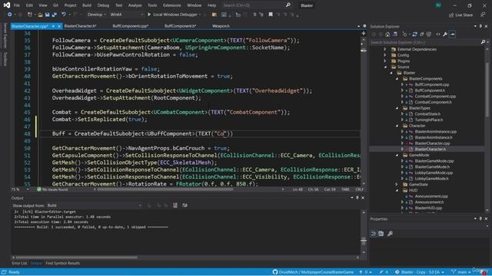Switch to Find Symbol Results tab

pos(62,263)
